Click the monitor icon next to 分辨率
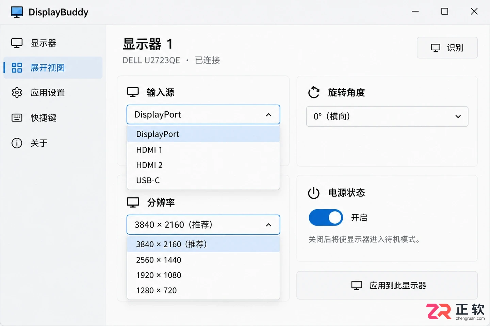The width and height of the screenshot is (490, 326). pos(133,202)
